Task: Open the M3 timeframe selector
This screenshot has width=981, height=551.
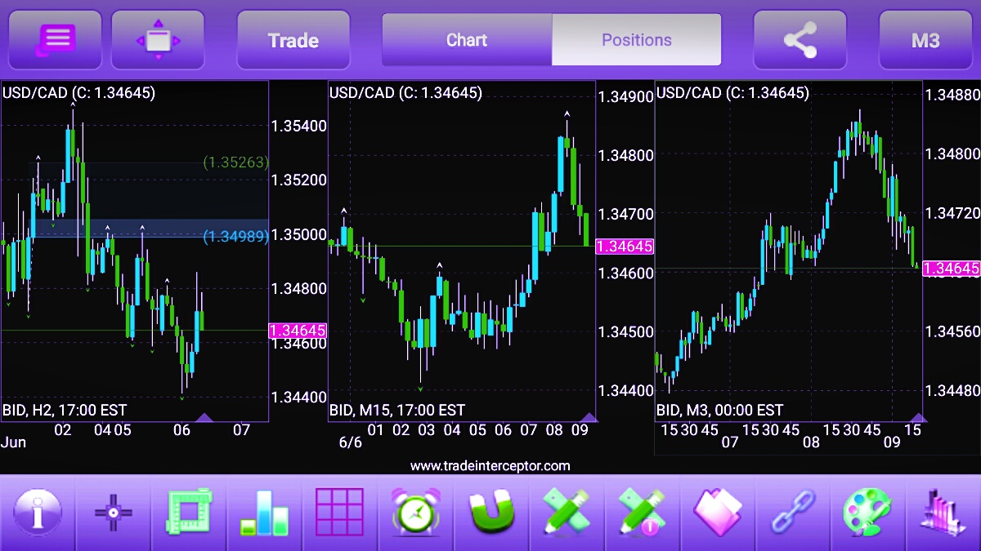Action: coord(925,39)
